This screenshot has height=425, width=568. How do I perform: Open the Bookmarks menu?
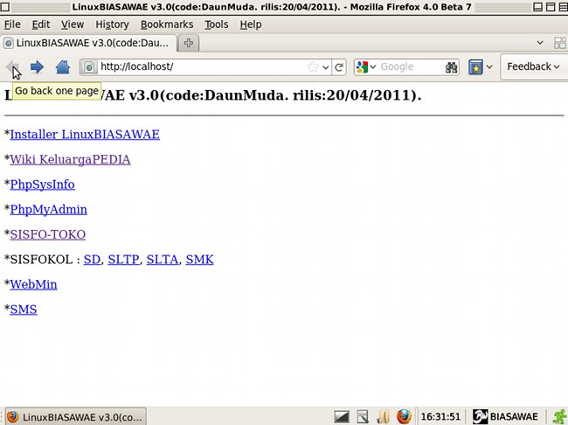167,24
